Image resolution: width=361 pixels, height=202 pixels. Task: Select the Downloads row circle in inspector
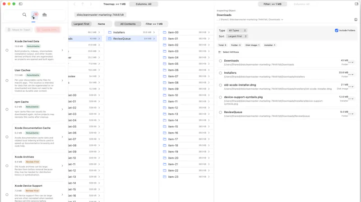(x=220, y=61)
